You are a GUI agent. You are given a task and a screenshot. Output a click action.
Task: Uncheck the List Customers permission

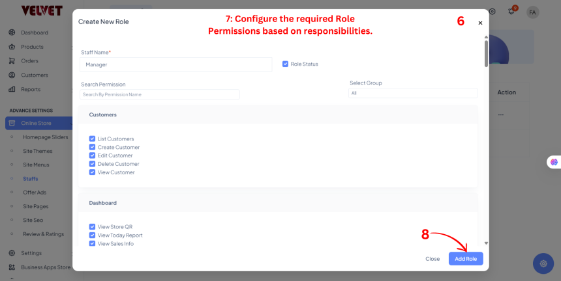(x=93, y=139)
